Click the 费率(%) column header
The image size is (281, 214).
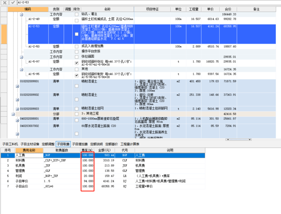tap(87, 150)
